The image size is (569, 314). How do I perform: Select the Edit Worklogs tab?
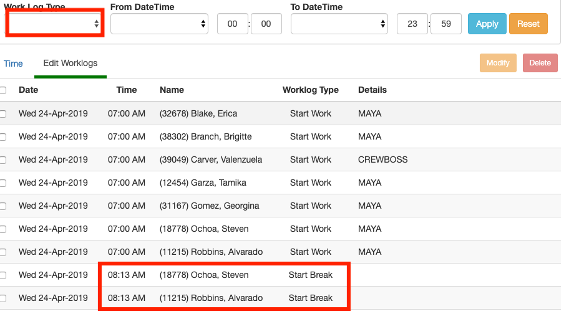[x=70, y=64]
